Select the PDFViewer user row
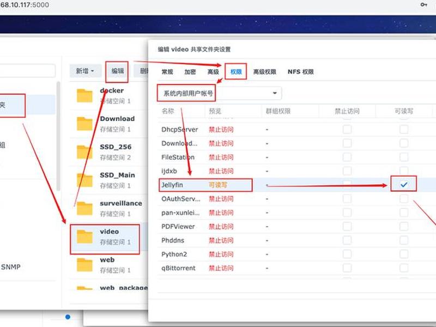The width and height of the screenshot is (436, 327). click(296, 226)
